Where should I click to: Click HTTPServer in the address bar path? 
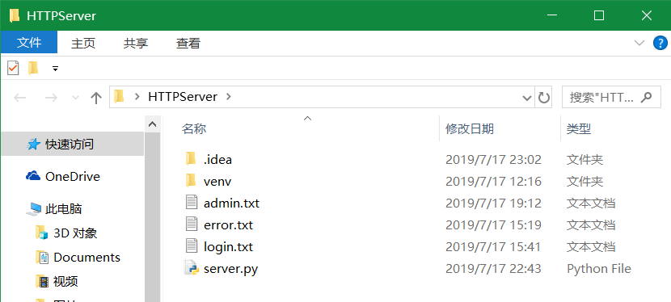pyautogui.click(x=183, y=97)
